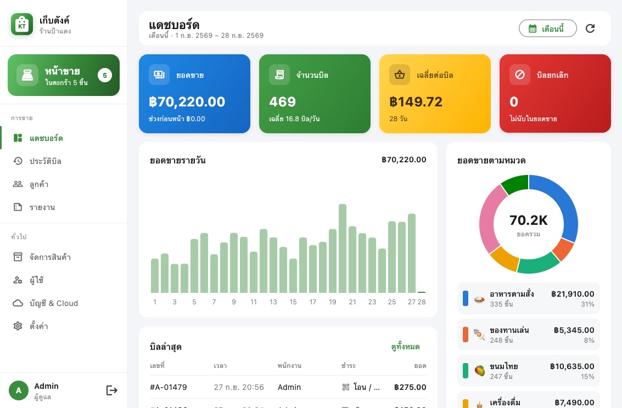Click the Admin avatar circle

tap(19, 390)
